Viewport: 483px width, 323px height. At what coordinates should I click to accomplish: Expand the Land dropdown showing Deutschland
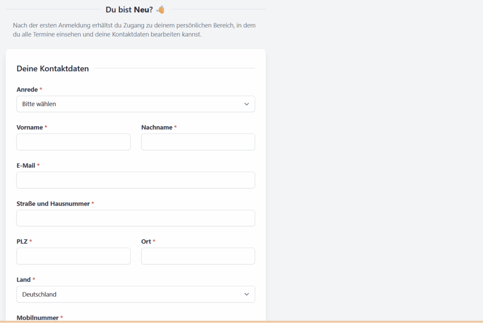tap(135, 294)
